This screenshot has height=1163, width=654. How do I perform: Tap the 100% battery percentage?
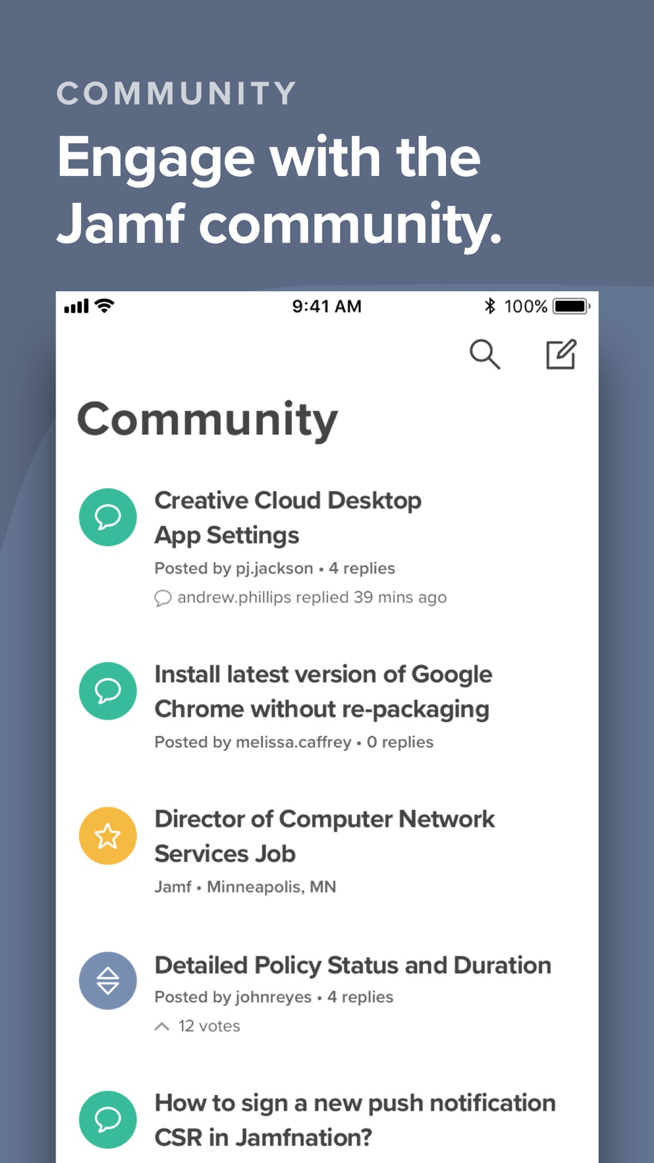click(526, 306)
